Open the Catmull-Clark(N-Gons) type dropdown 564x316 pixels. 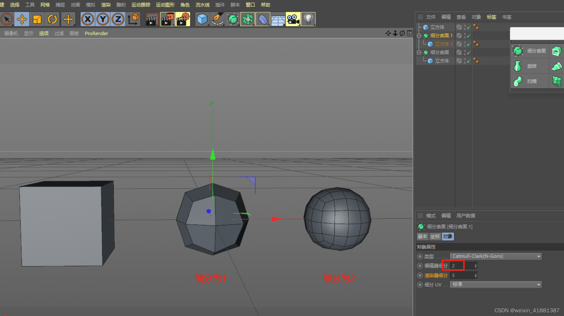tap(495, 256)
